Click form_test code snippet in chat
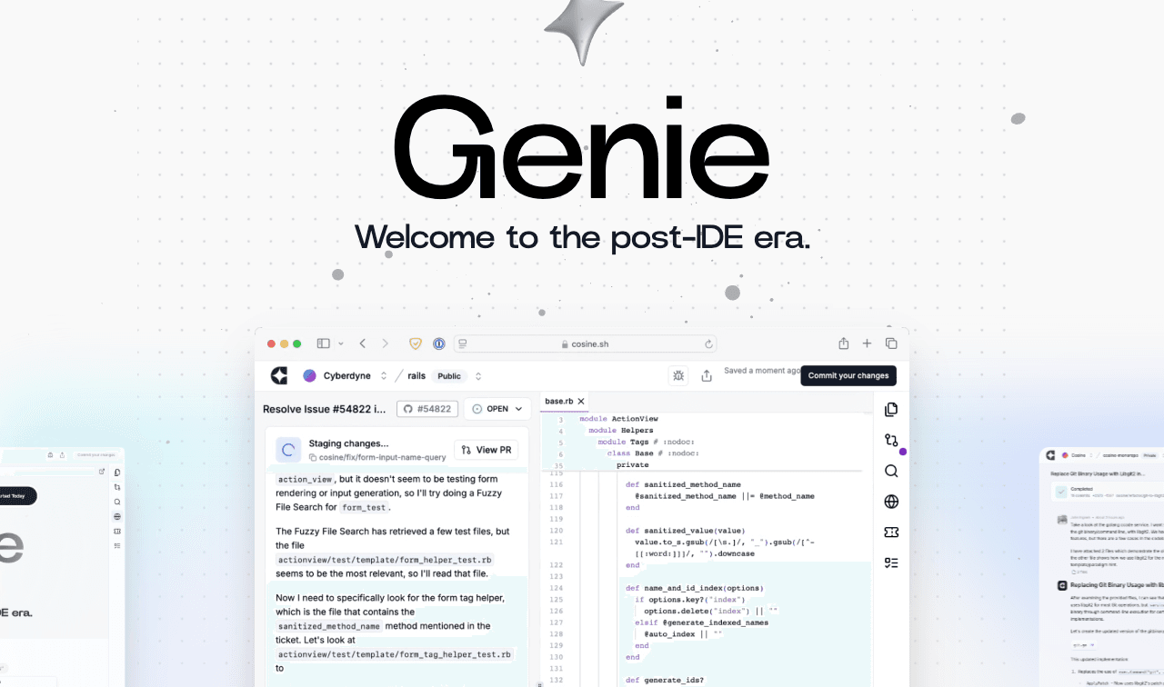Screen dimensions: 1164x687 [x=365, y=508]
